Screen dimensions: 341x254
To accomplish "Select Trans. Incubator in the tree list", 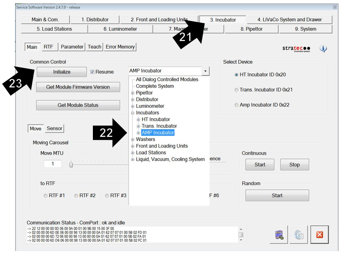I will click(159, 126).
